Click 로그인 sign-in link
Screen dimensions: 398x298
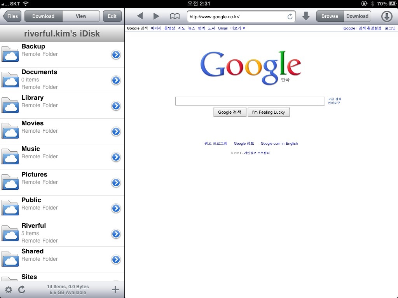point(390,28)
